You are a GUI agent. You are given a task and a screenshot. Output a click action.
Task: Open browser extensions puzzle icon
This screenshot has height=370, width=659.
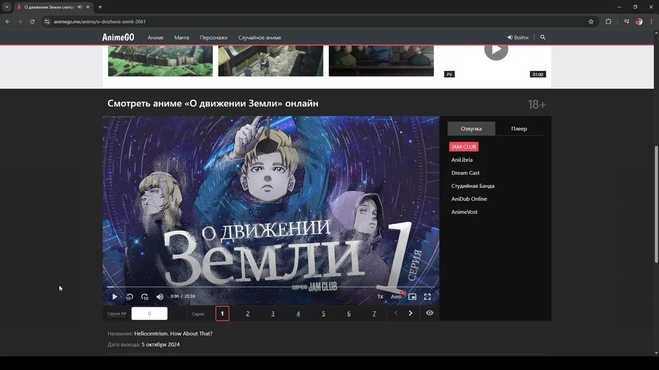tap(608, 22)
